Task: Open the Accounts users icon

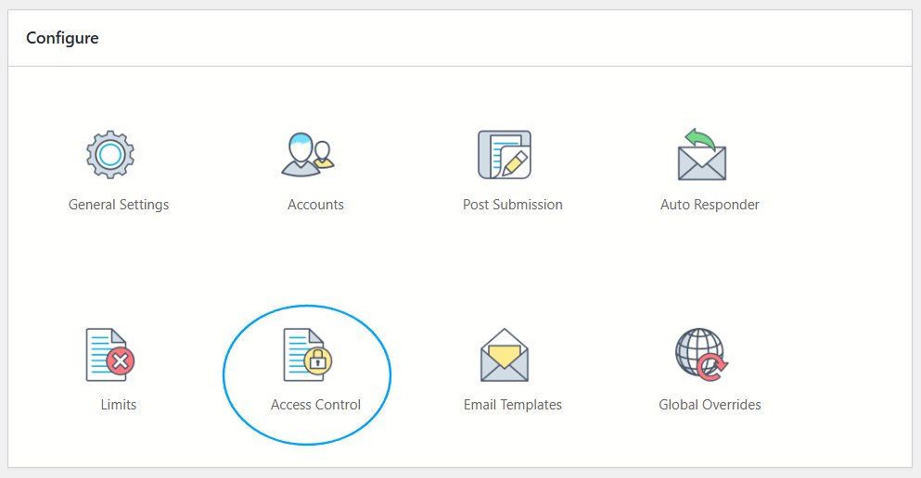Action: 308,155
